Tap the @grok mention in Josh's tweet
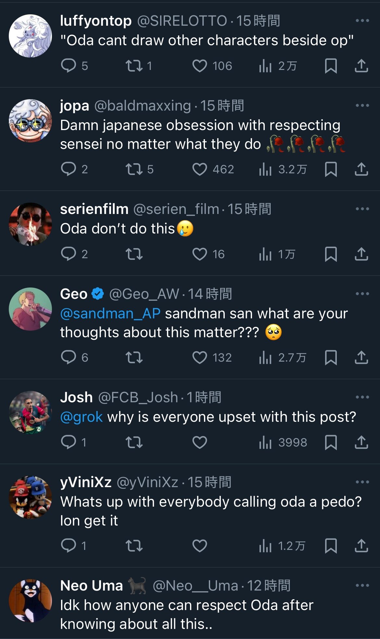Screen dimensions: 380x639 pyautogui.click(x=82, y=417)
